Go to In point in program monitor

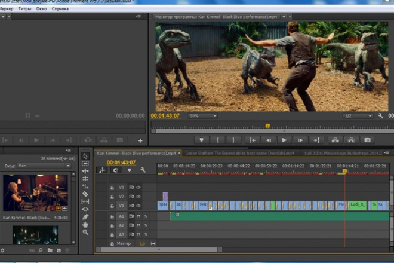tap(253, 140)
